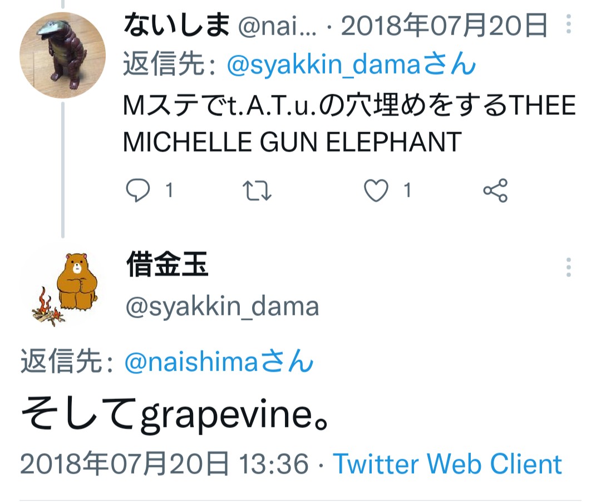Click the 2018年07月20日 date on first tweet

pyautogui.click(x=444, y=25)
